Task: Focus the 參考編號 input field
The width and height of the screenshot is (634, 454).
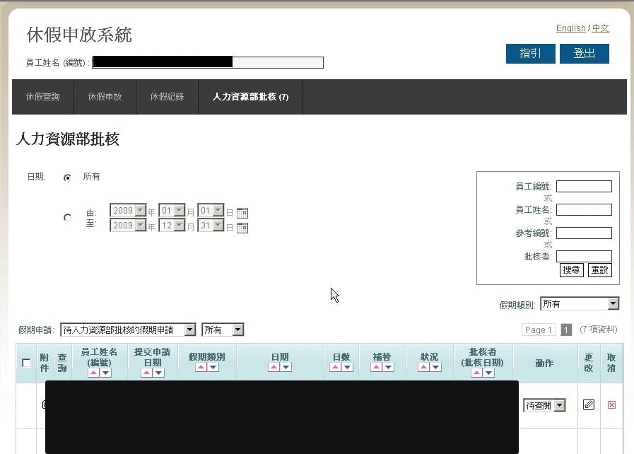Action: point(584,233)
